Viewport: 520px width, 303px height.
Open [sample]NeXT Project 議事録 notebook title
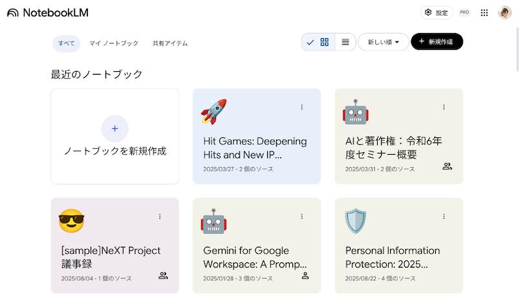(x=111, y=257)
